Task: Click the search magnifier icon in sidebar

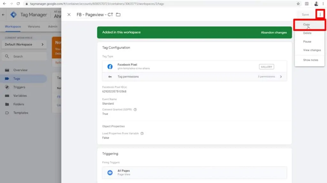Action: pos(7,56)
